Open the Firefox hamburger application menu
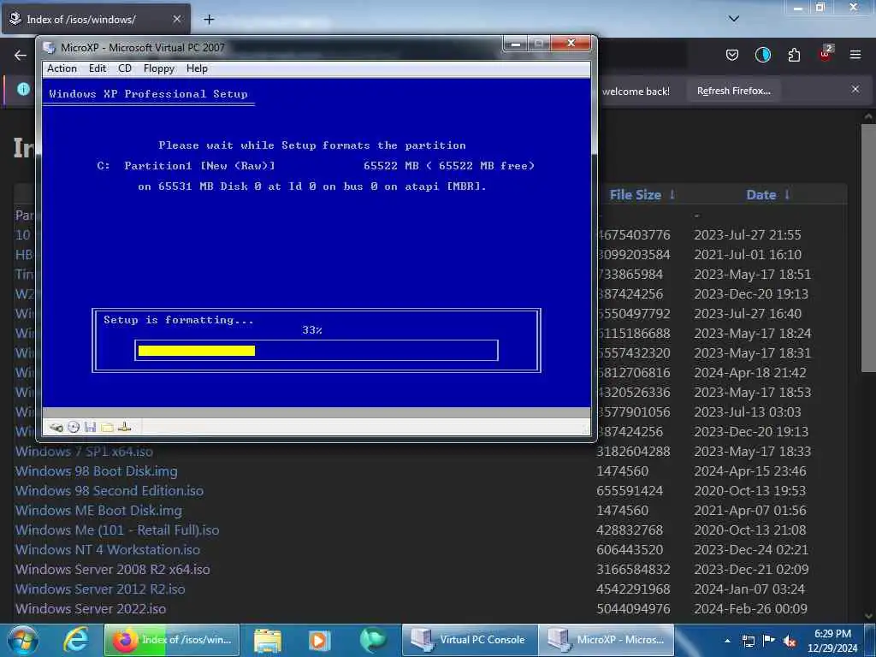Image resolution: width=876 pixels, height=657 pixels. pyautogui.click(x=855, y=55)
